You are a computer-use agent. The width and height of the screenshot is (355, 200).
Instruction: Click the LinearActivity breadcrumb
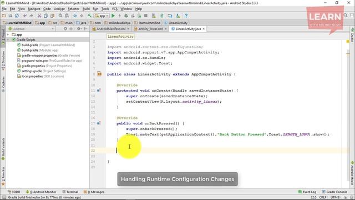coord(176,23)
